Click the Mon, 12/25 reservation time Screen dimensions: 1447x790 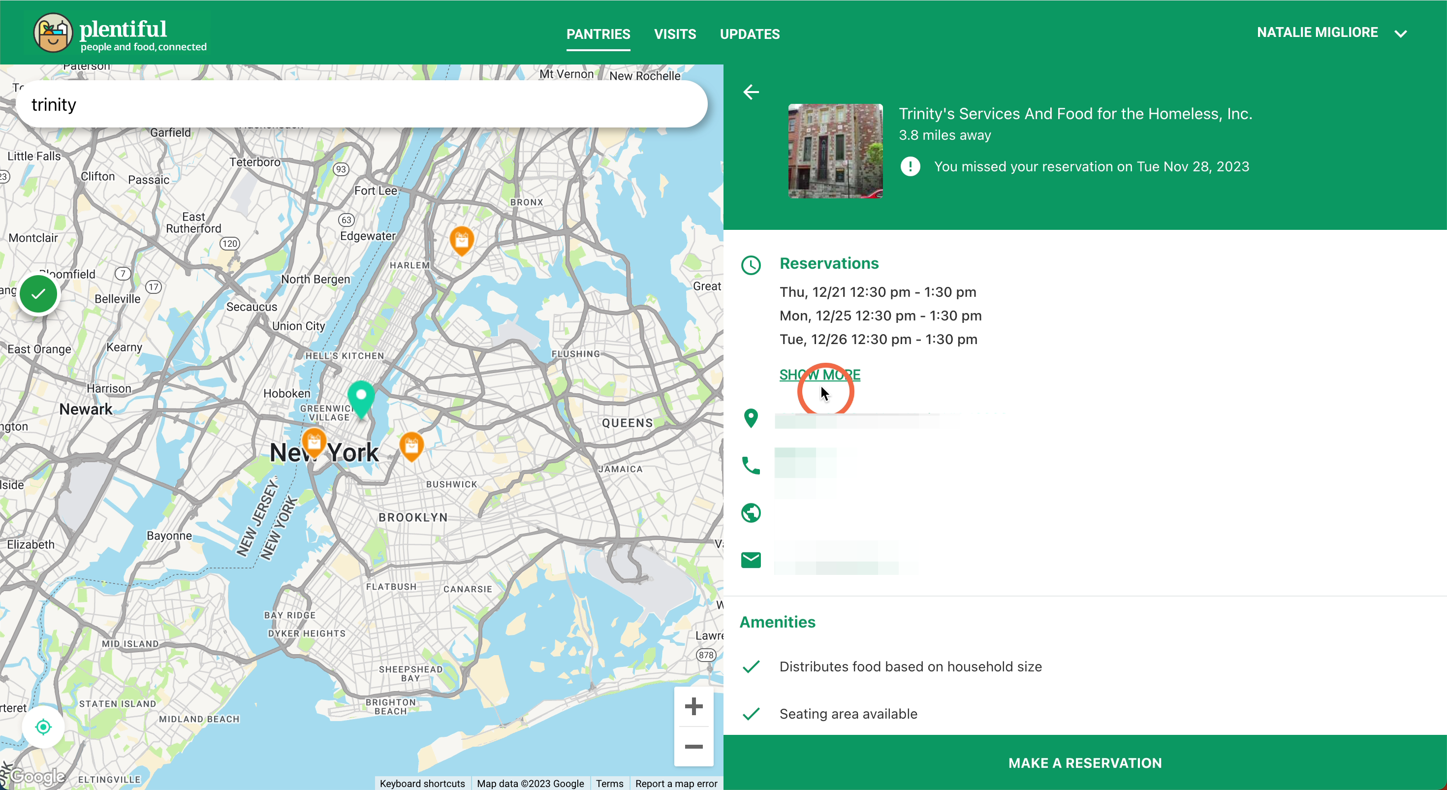point(880,316)
